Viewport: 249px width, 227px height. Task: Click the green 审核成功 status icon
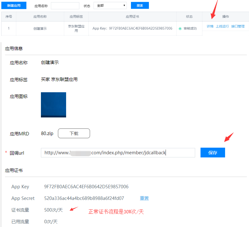pos(180,29)
